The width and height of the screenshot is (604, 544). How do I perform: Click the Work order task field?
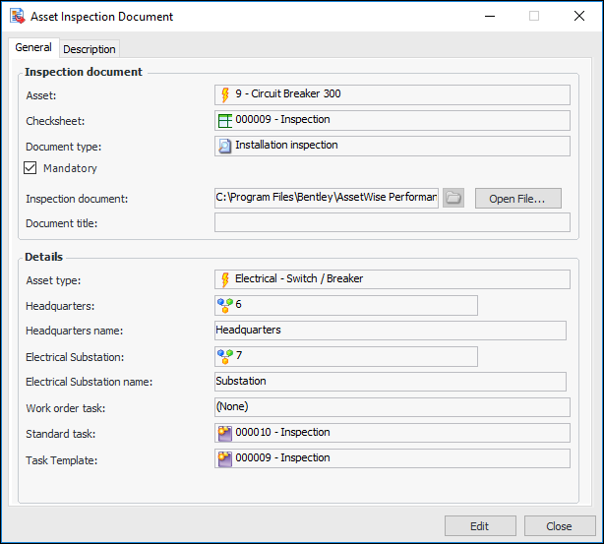pyautogui.click(x=392, y=406)
